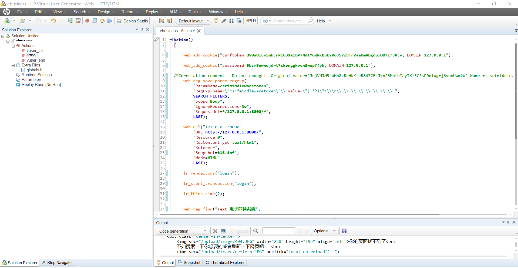Click the Errors pen icon in toolbar

pos(224,21)
